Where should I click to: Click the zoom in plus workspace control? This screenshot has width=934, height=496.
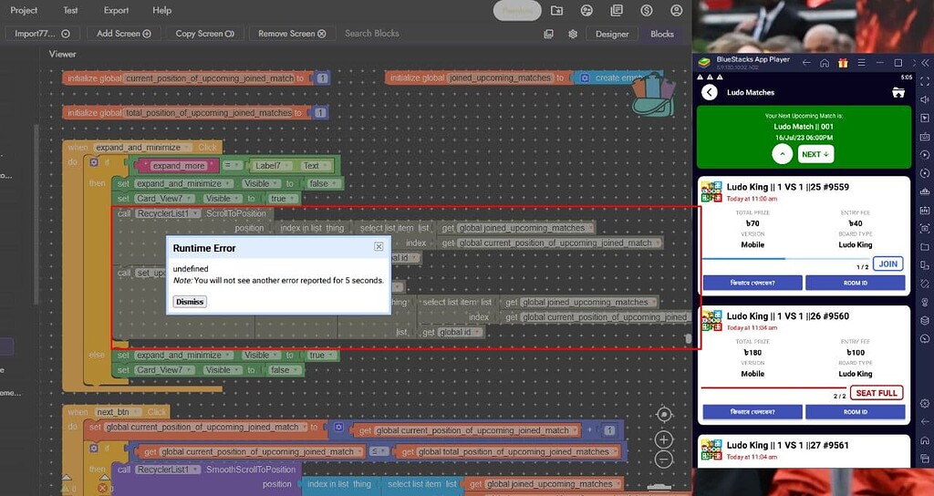[664, 439]
